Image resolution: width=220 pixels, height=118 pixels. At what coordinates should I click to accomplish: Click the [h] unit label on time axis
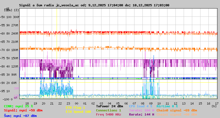coord(214,106)
